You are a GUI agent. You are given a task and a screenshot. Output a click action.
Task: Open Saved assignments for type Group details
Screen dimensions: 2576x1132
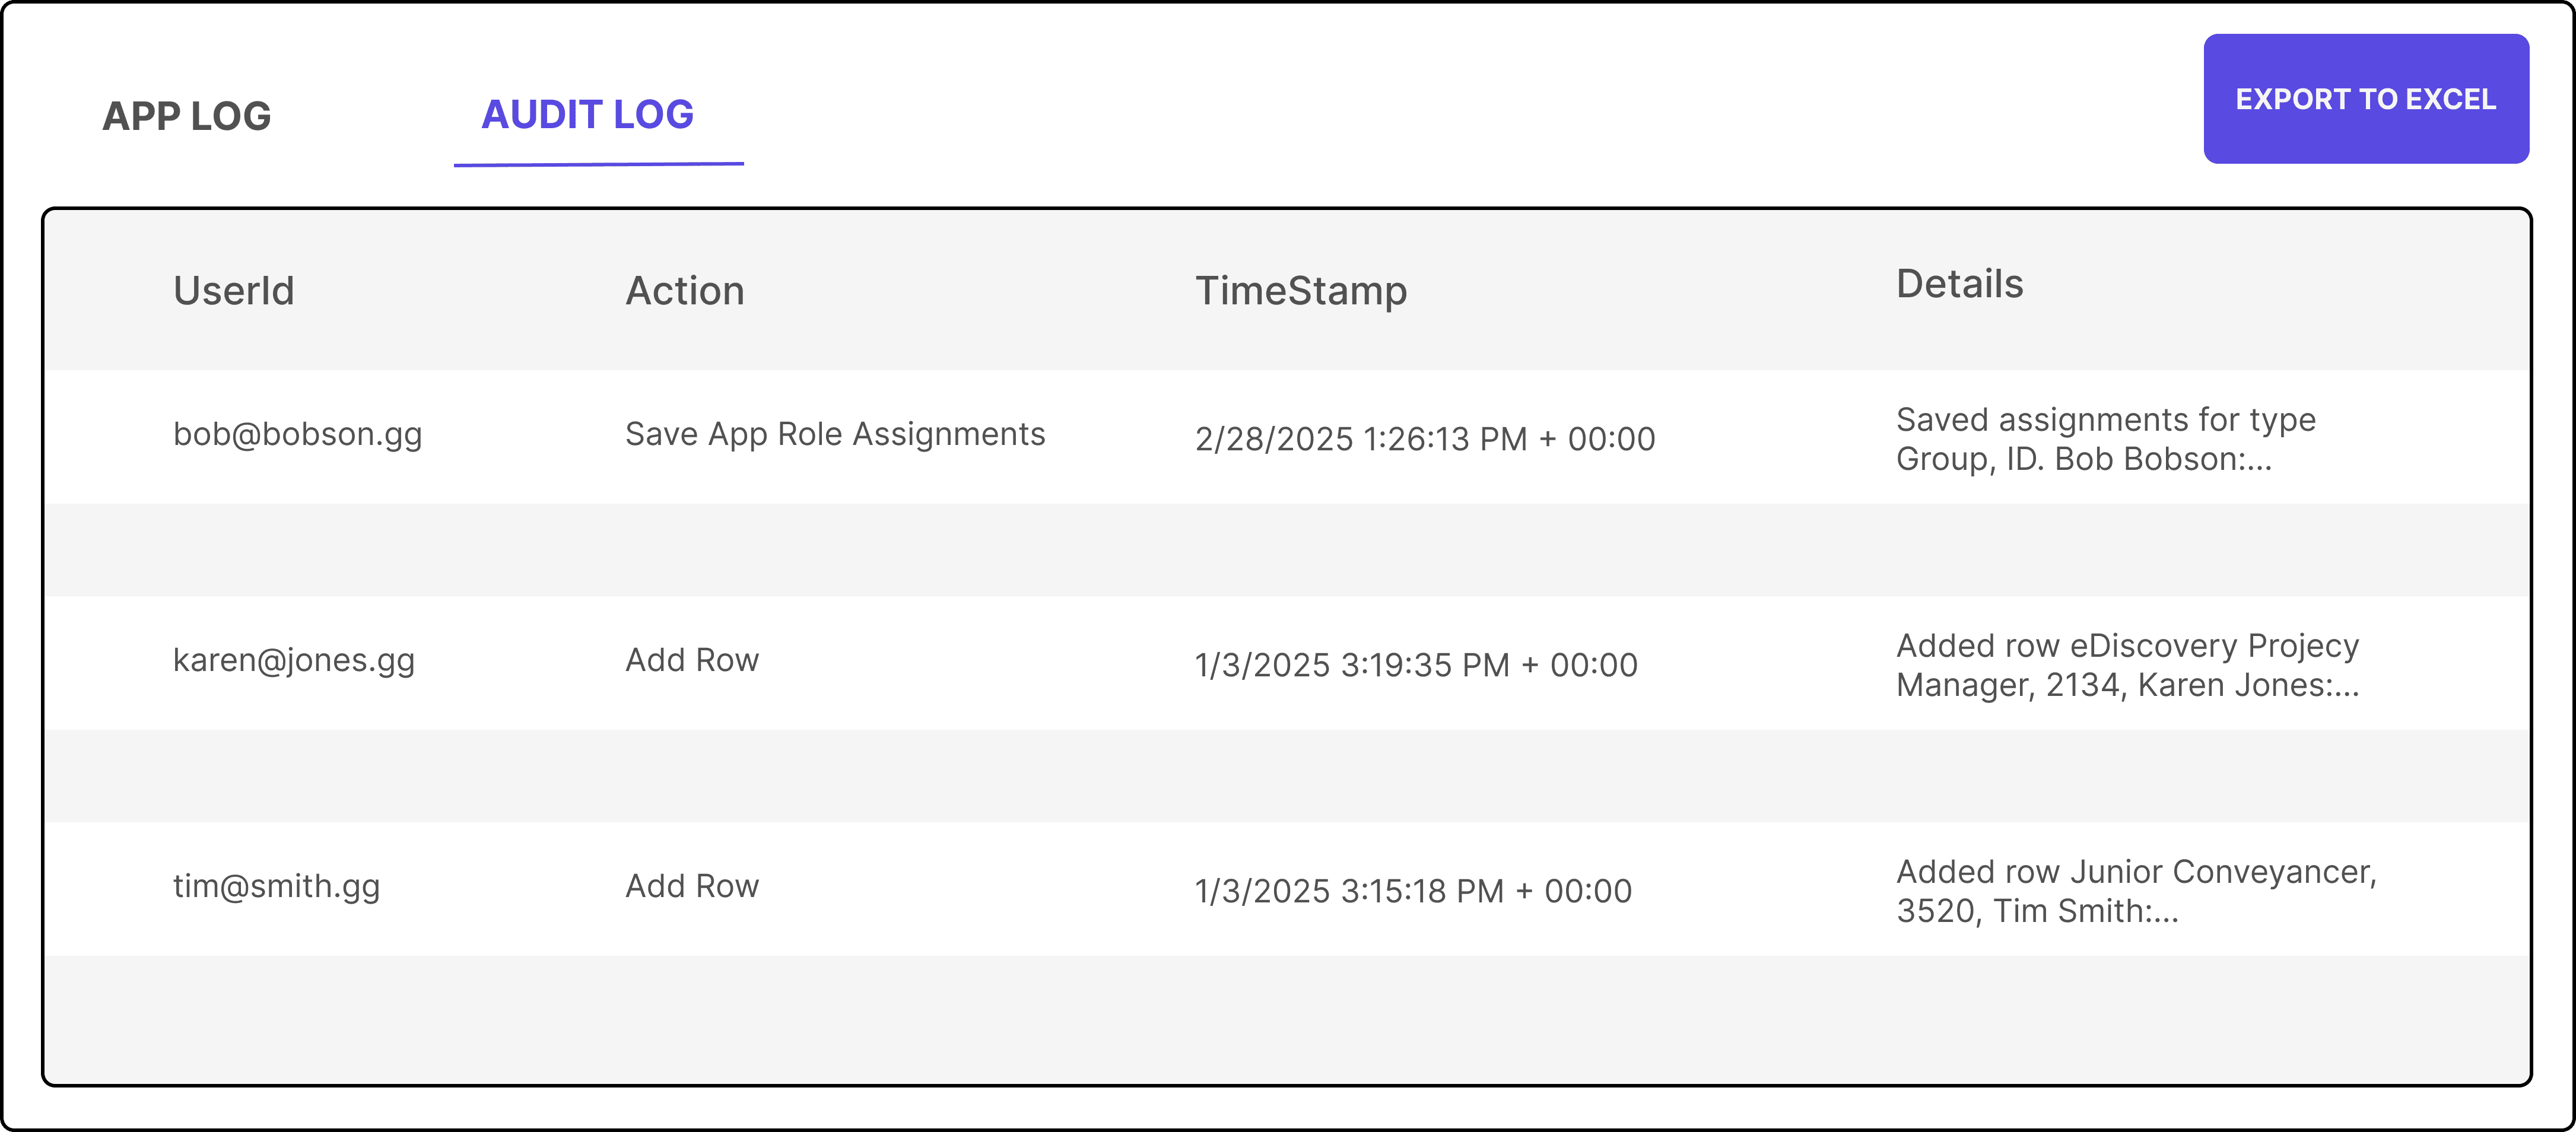pyautogui.click(x=2106, y=439)
